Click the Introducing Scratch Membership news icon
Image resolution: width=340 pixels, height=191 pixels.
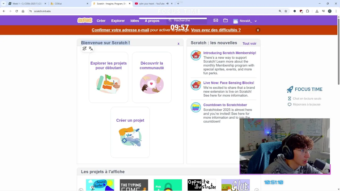[196, 55]
